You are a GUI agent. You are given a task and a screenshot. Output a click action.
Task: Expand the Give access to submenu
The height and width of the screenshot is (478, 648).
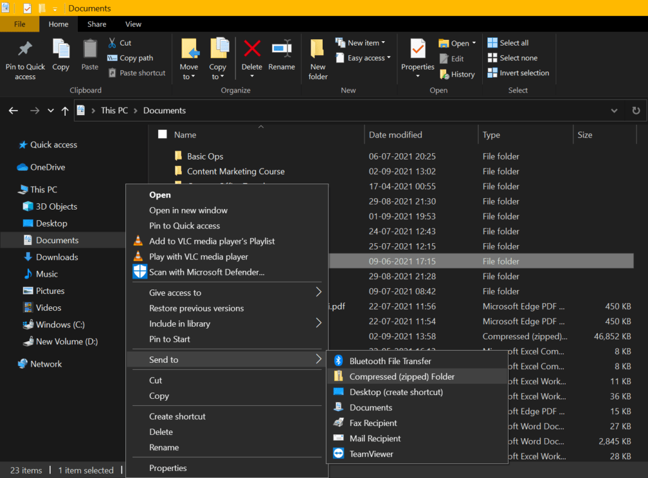(175, 292)
